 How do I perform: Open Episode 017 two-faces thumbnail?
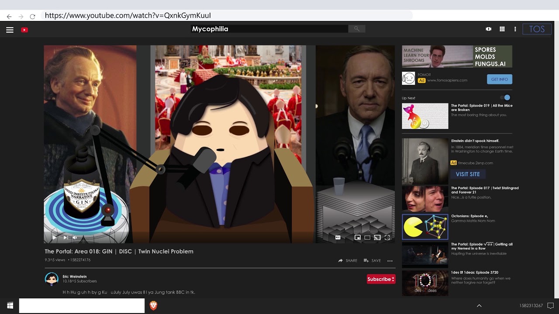pos(425,199)
